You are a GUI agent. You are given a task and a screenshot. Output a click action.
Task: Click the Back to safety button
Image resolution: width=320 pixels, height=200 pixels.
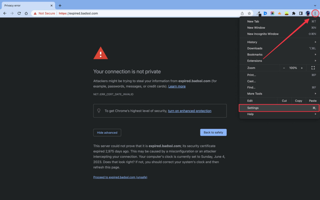point(213,132)
